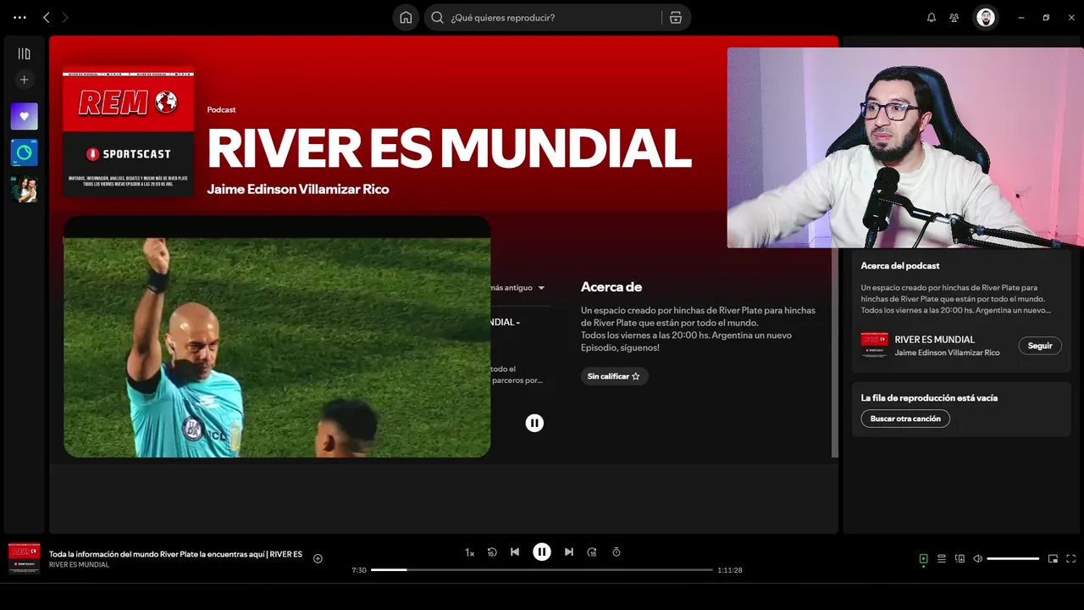Click right-panel author Jaime Edinson Villamizar Rico
This screenshot has height=610, width=1084.
(947, 352)
